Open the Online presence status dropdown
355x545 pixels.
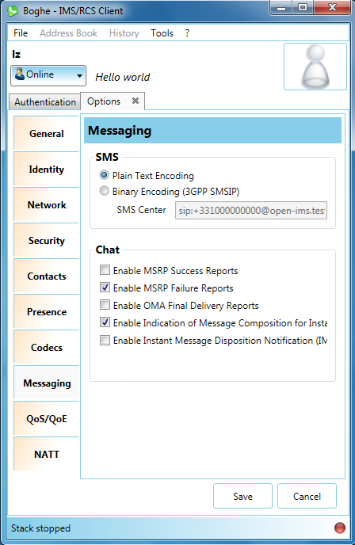[x=48, y=75]
